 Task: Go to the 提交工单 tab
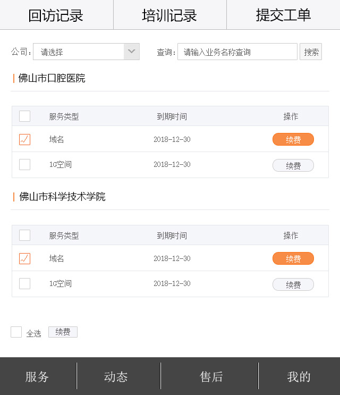point(283,15)
